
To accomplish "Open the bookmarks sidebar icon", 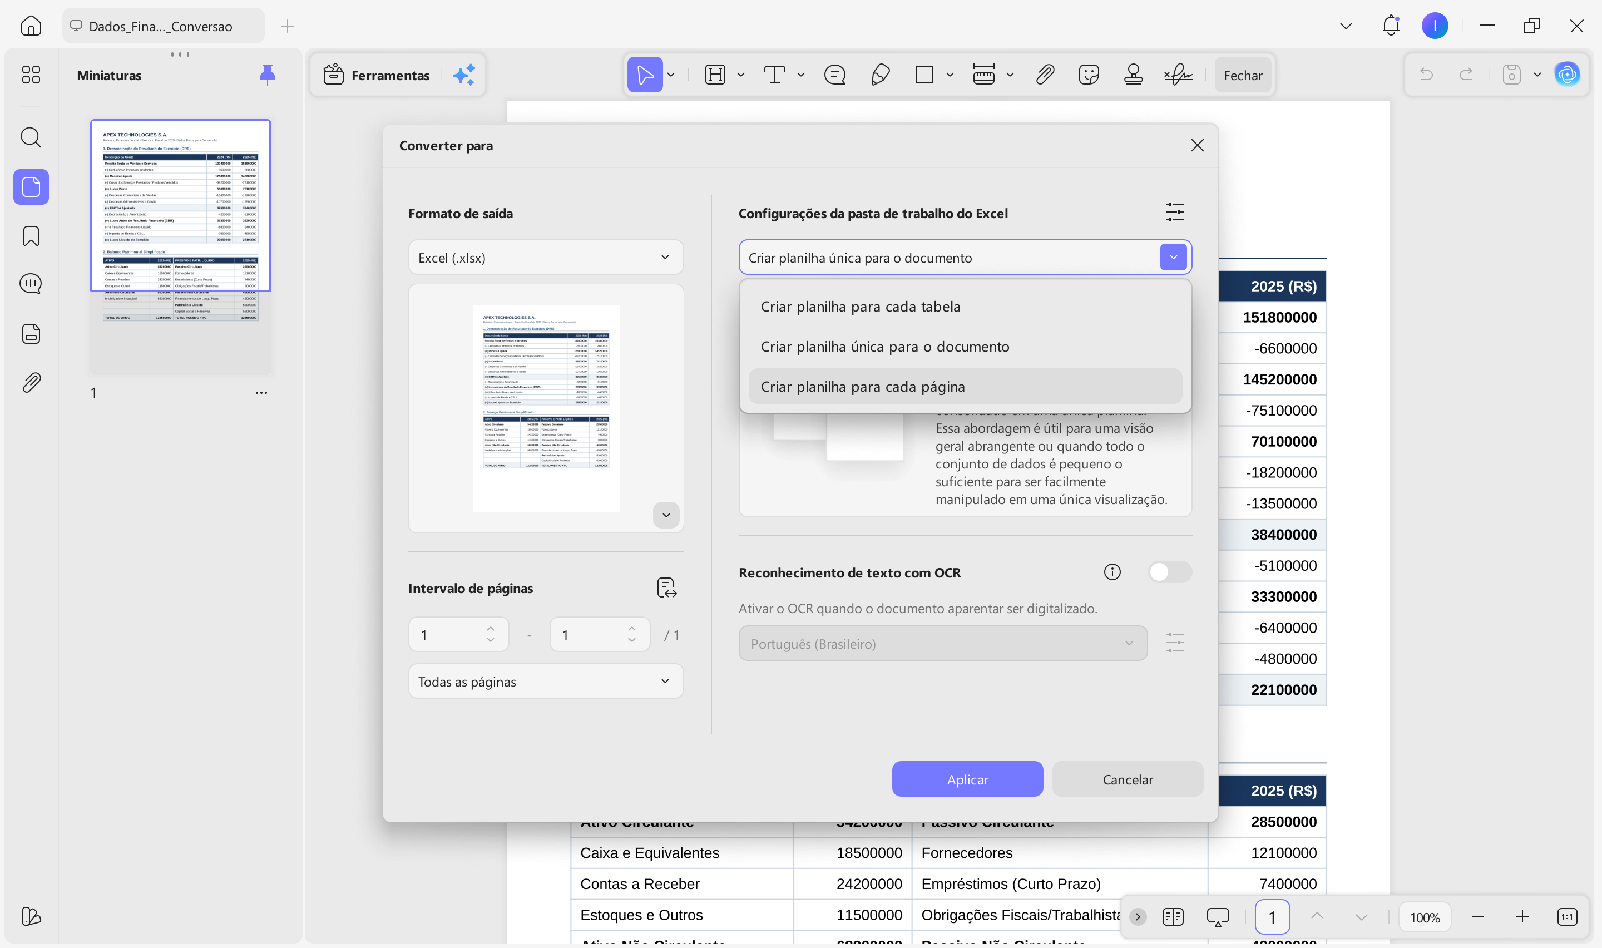I will click(31, 236).
